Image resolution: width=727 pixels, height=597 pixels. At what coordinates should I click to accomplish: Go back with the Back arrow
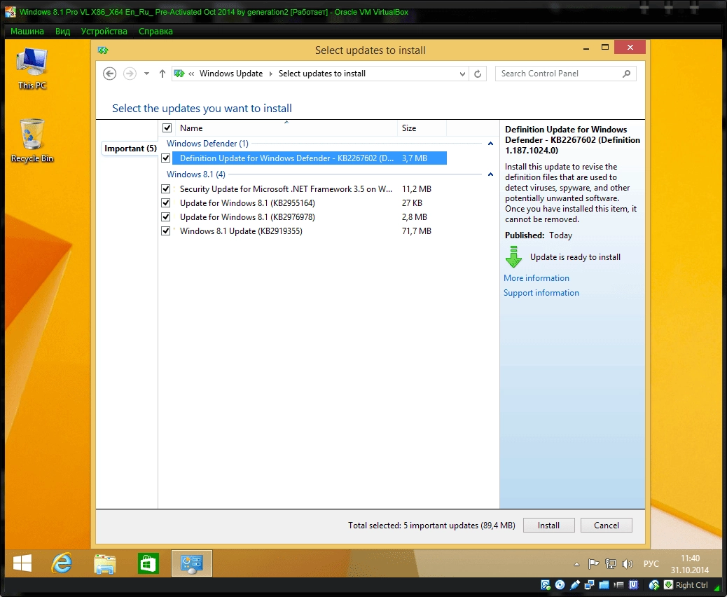click(x=109, y=74)
